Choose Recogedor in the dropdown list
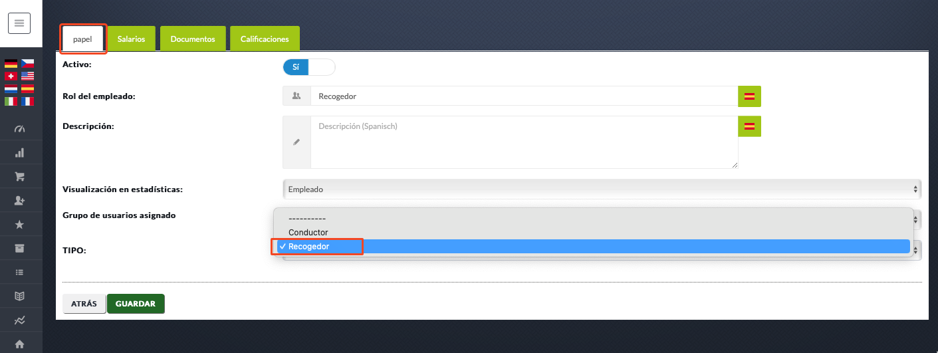 592,246
